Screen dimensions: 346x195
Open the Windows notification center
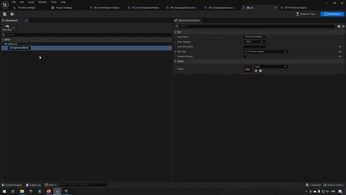click(x=340, y=191)
